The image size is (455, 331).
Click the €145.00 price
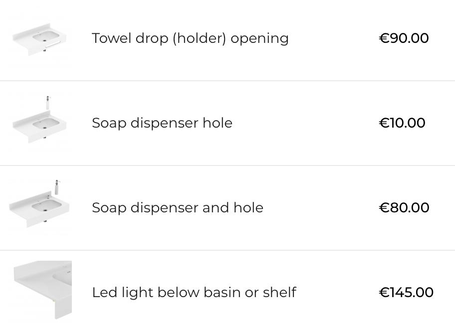[406, 293]
